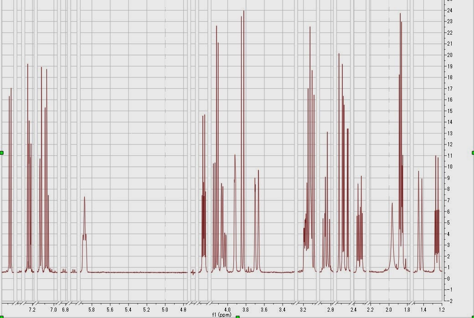The height and width of the screenshot is (318, 474).
Task: Click the '20' label on the intensity axis
Action: (x=450, y=55)
